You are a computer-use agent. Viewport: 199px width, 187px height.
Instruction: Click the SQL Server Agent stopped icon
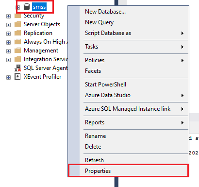click(17, 68)
